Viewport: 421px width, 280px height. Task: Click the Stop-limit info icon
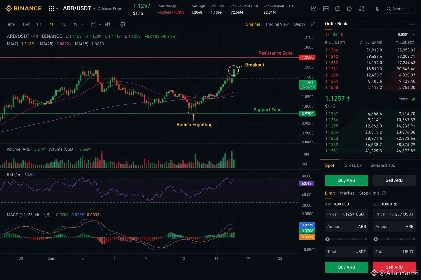tap(384, 193)
